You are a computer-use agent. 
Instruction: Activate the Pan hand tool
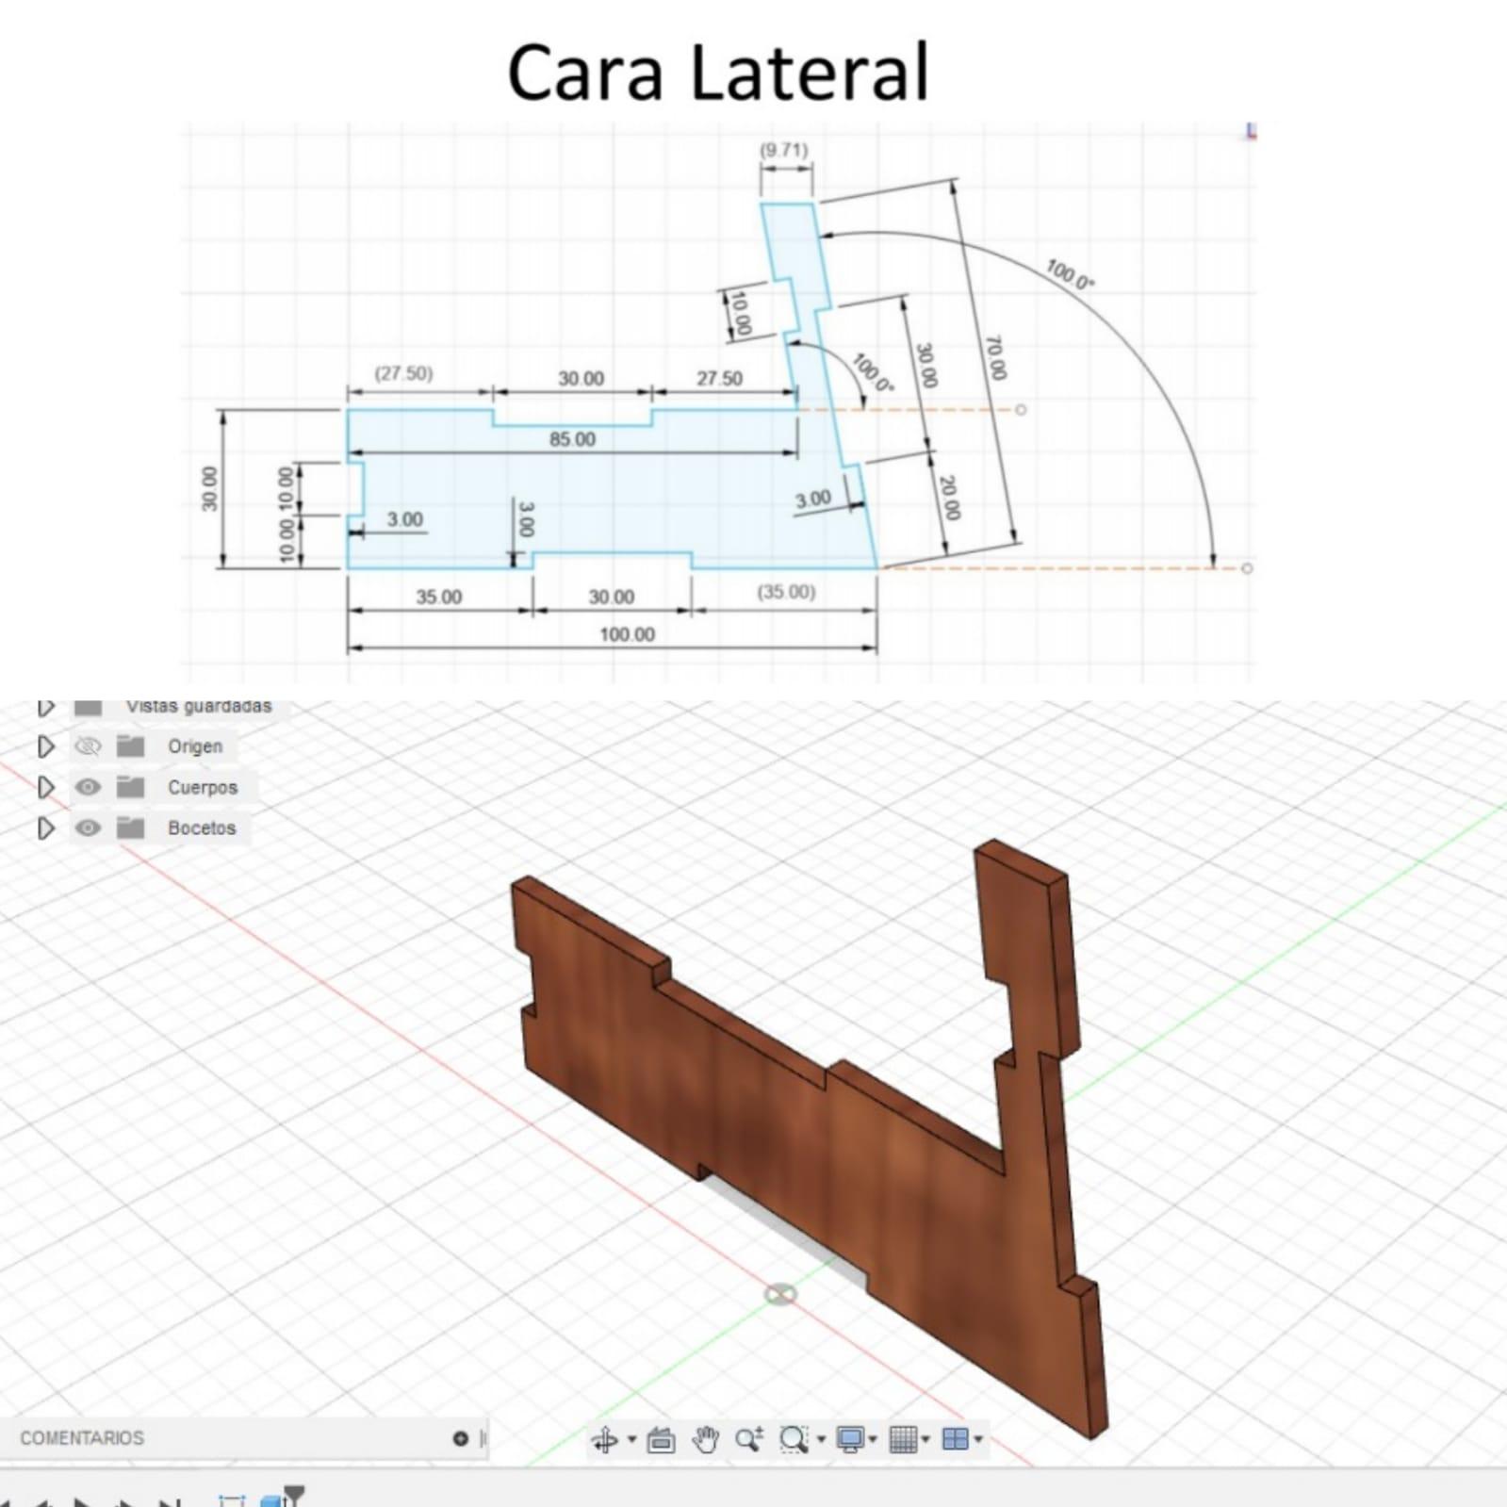705,1439
